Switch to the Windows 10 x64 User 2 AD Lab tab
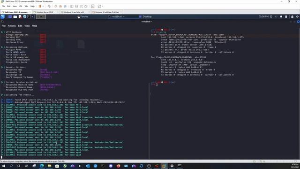Image resolution: width=300 pixels, height=169 pixels. (107, 12)
